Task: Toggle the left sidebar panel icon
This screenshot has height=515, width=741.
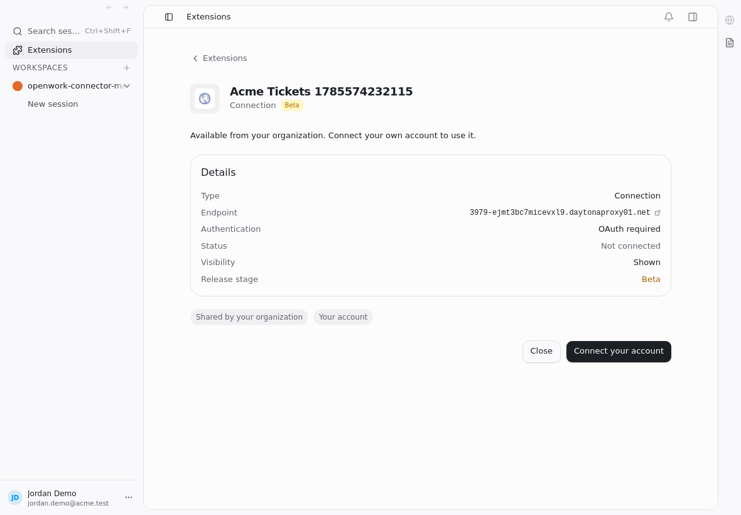Action: (169, 17)
